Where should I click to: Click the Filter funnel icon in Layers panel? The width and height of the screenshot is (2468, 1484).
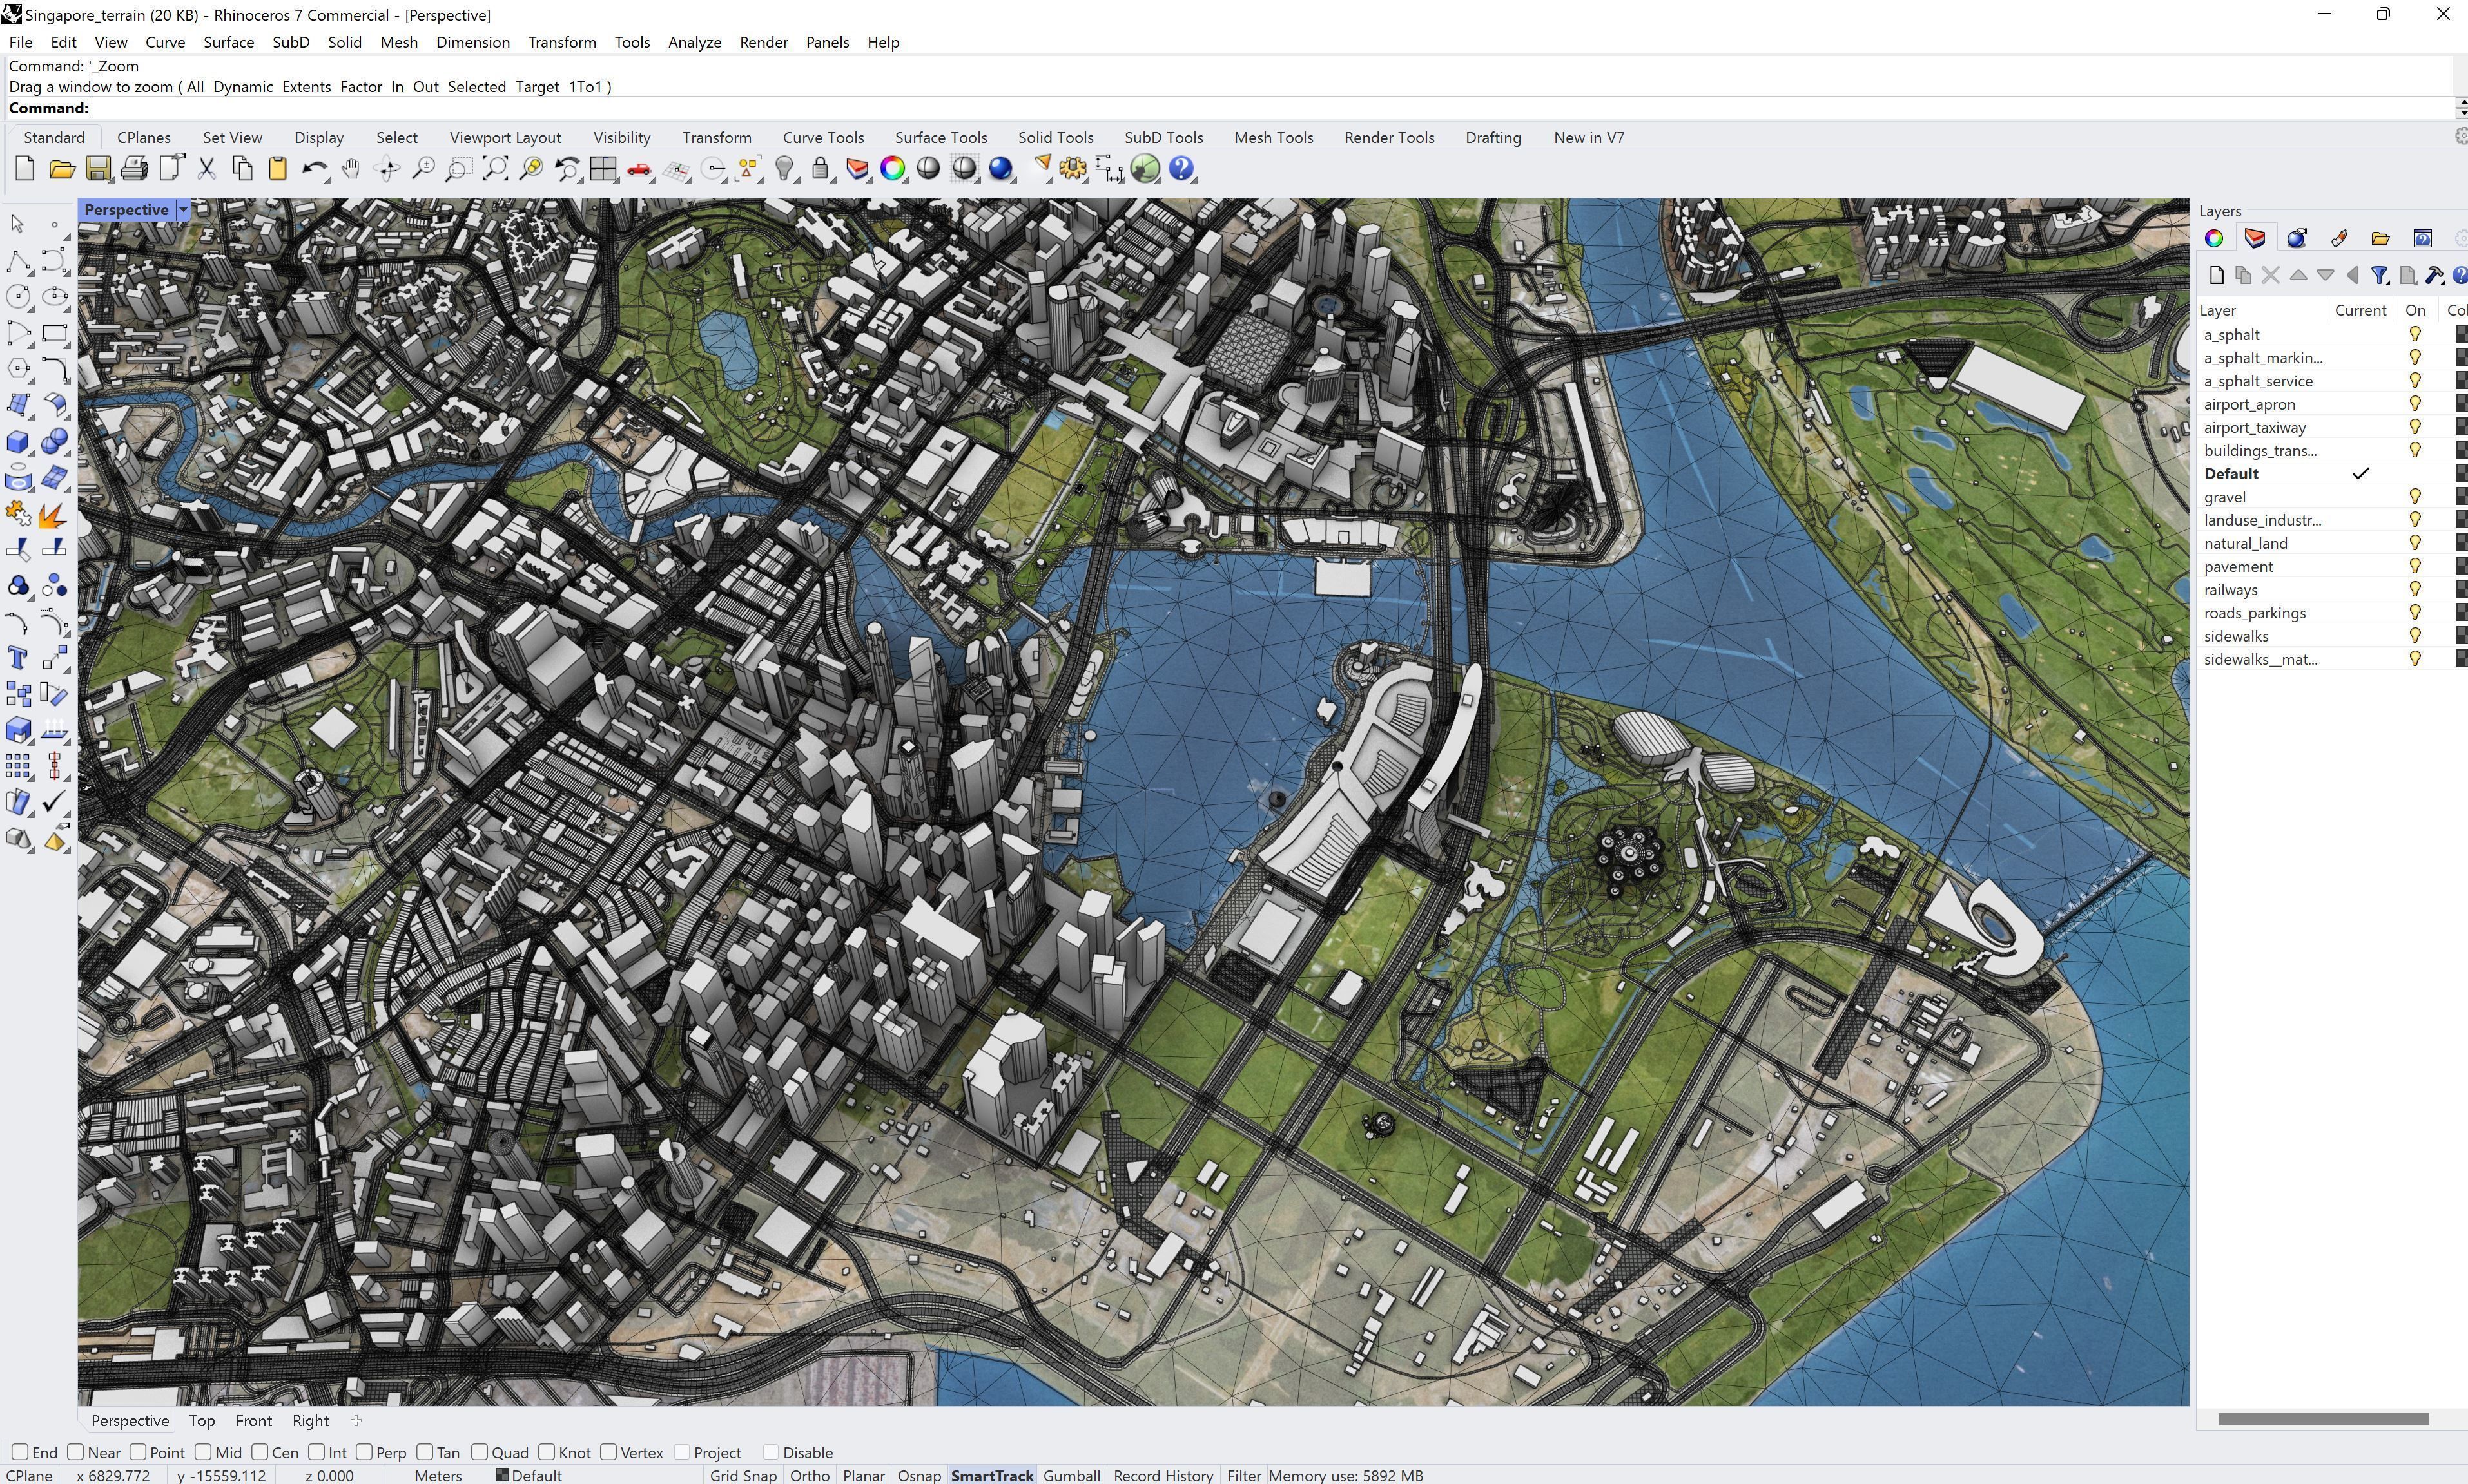point(2380,275)
